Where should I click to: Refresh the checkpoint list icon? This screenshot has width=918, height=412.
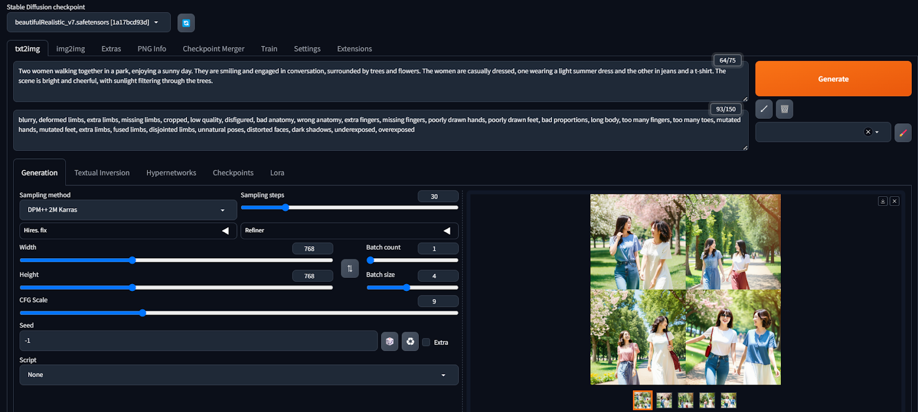pyautogui.click(x=186, y=23)
